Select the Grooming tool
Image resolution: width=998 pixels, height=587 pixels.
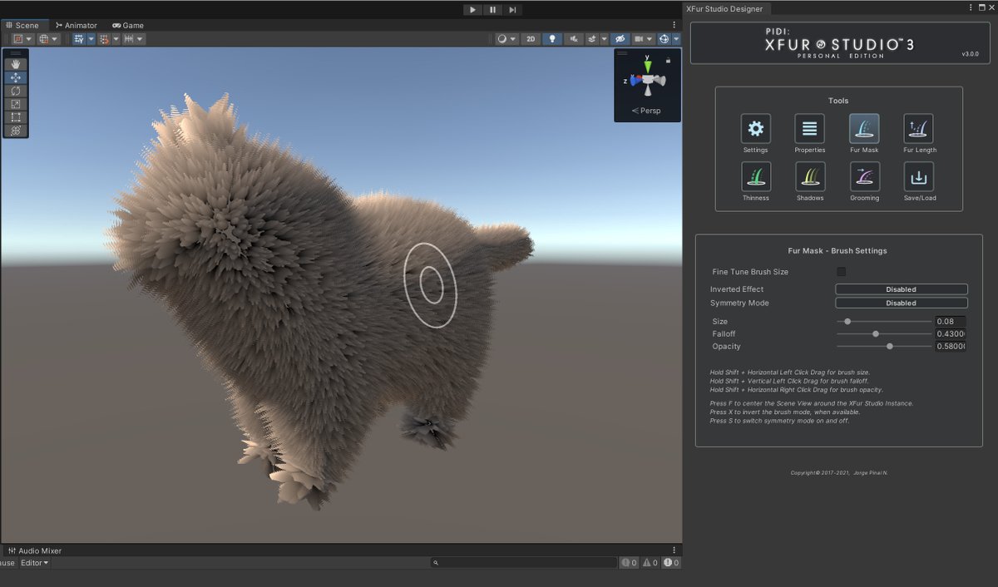click(864, 176)
